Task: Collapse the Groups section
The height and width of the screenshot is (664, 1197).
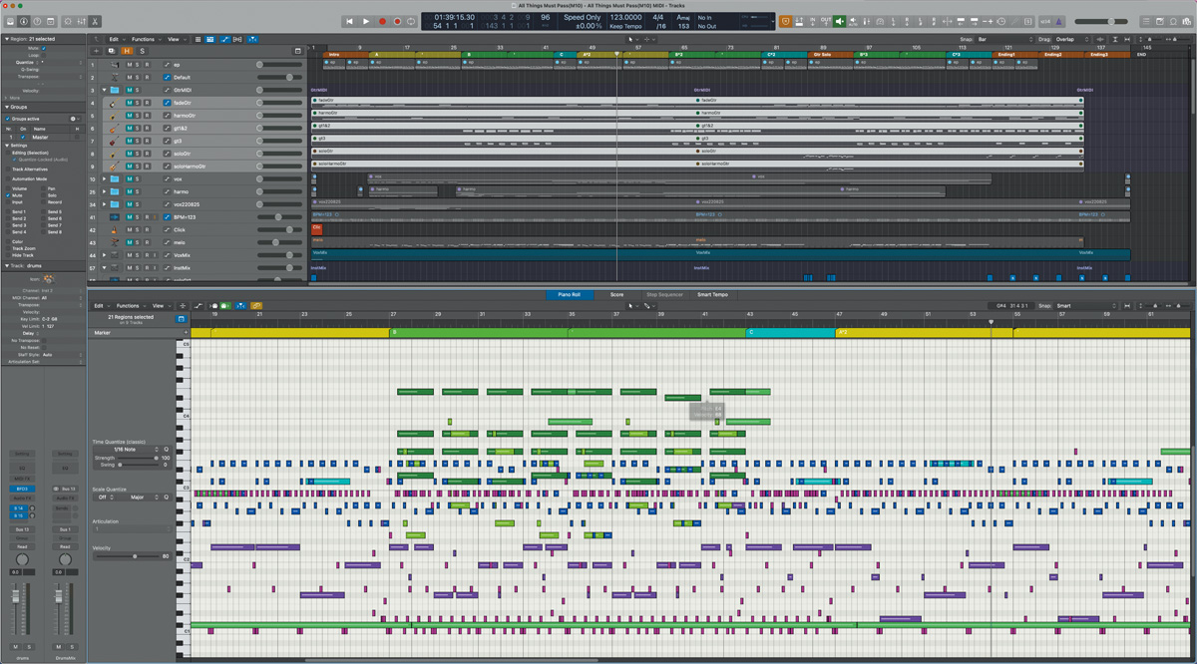Action: tap(7, 107)
